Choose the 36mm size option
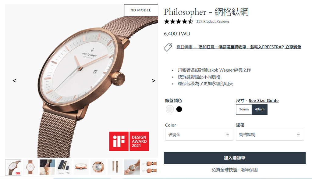Image resolution: width=312 pixels, height=179 pixels. (x=244, y=109)
